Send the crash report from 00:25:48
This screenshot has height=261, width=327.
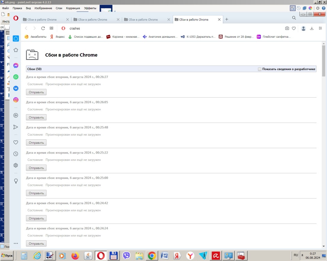coord(36,143)
